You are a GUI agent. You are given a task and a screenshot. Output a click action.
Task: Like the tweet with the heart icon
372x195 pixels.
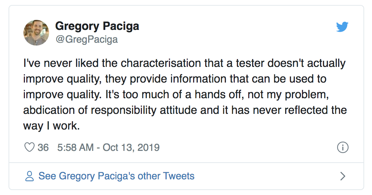29,147
